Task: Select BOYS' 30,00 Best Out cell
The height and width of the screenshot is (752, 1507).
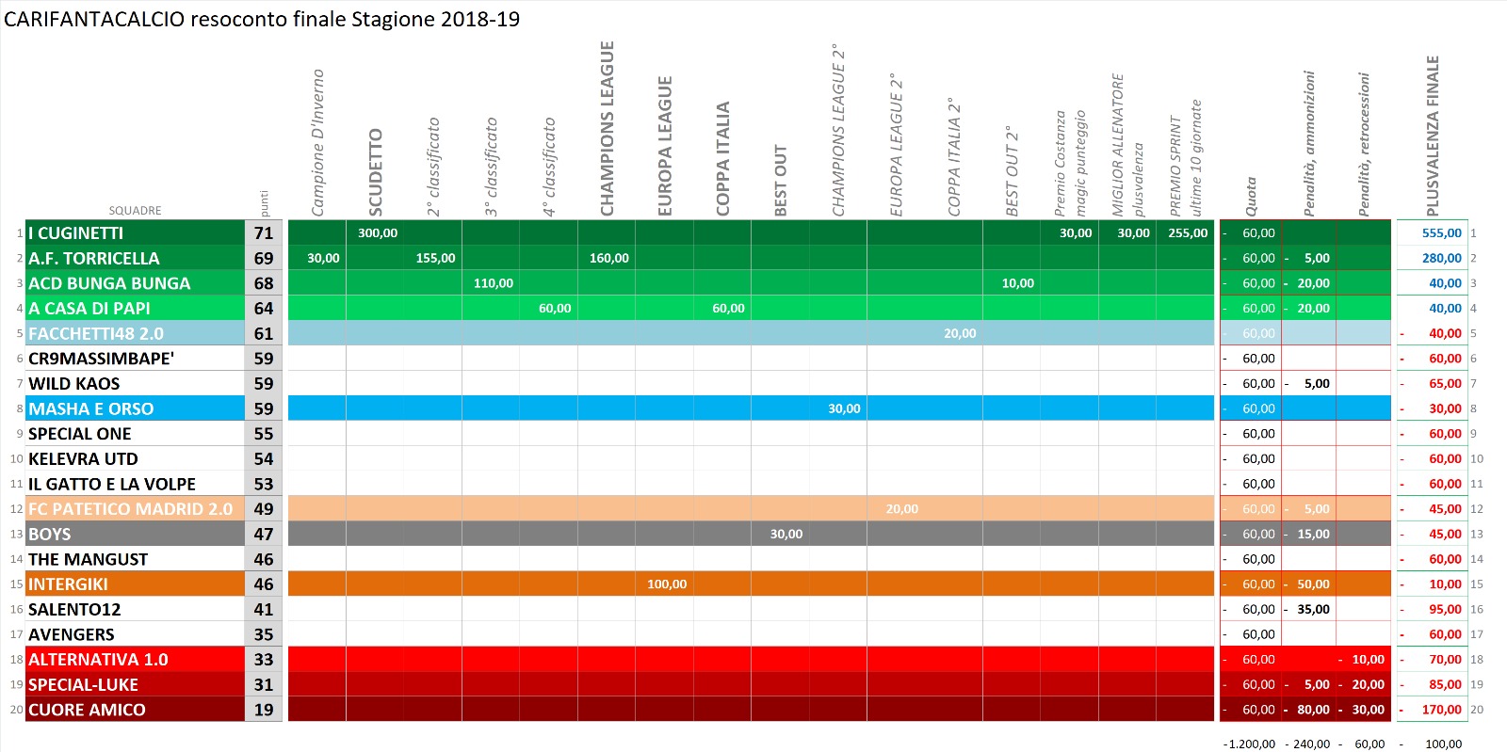Action: (x=786, y=534)
